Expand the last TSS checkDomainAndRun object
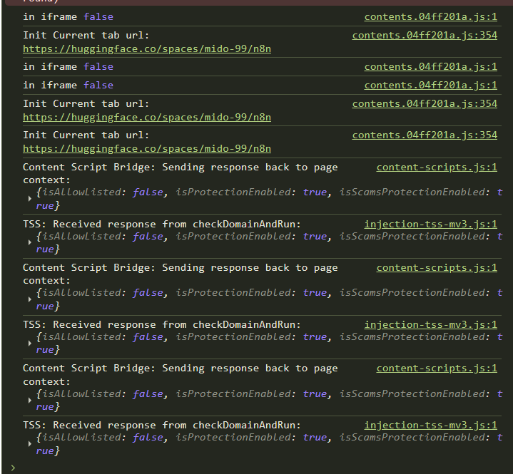This screenshot has width=513, height=474. 29,444
